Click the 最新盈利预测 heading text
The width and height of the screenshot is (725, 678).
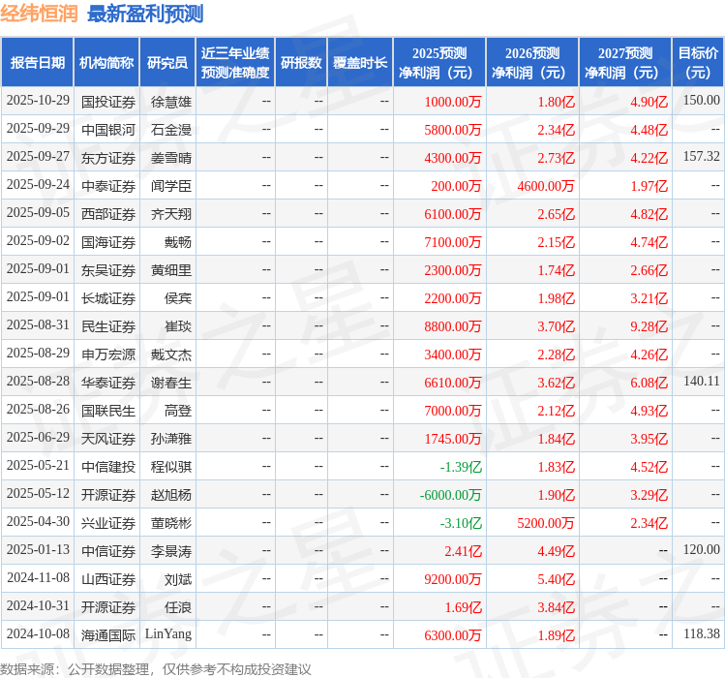pos(145,14)
